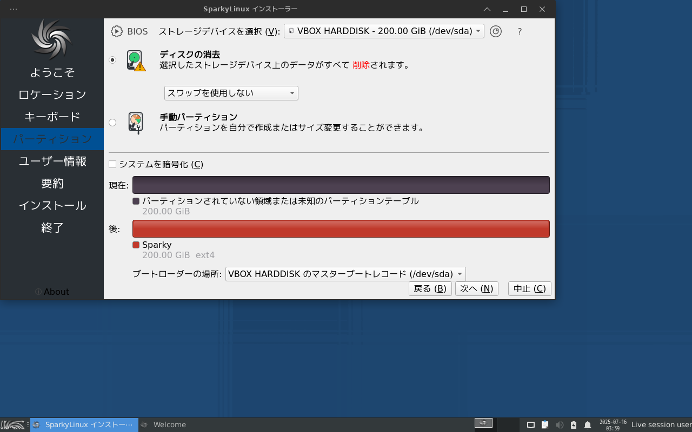Enable the encrypt system checkbox

(112, 164)
